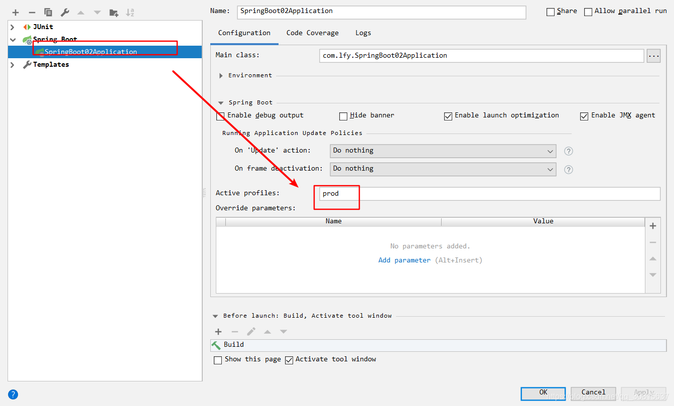The image size is (674, 406).
Task: Open edit templates wrench icon
Action: pyautogui.click(x=65, y=12)
